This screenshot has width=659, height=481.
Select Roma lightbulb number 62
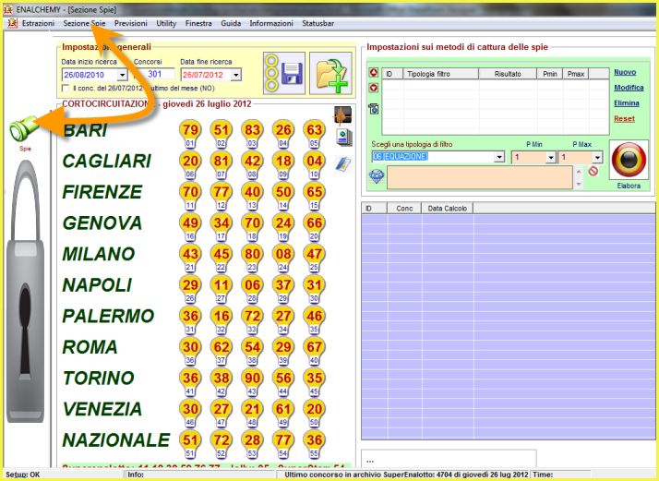[x=222, y=351]
